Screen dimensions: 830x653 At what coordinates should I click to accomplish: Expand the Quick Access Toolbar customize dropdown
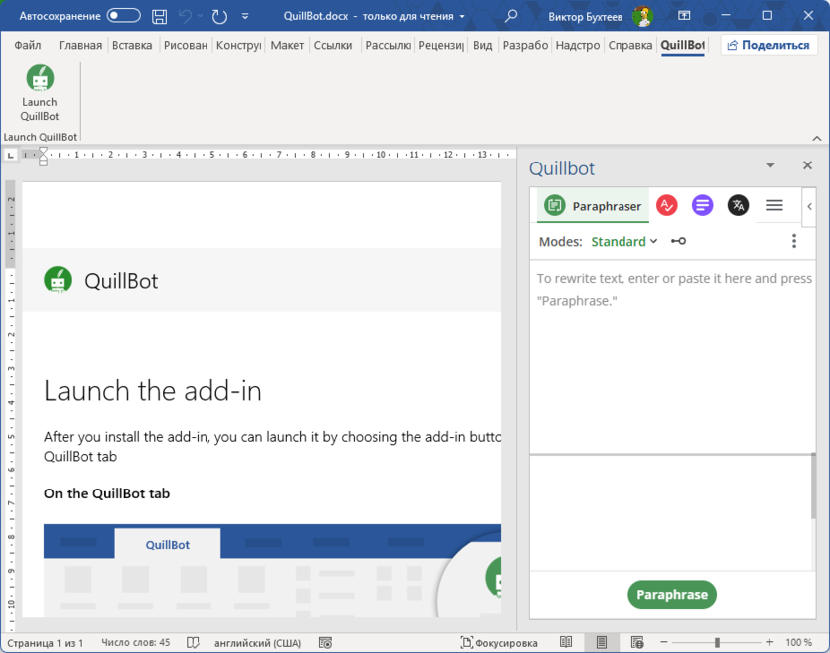pos(246,17)
